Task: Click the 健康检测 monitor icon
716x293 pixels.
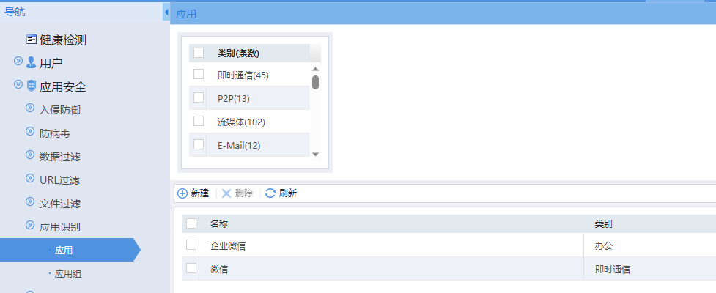Action: [x=31, y=40]
